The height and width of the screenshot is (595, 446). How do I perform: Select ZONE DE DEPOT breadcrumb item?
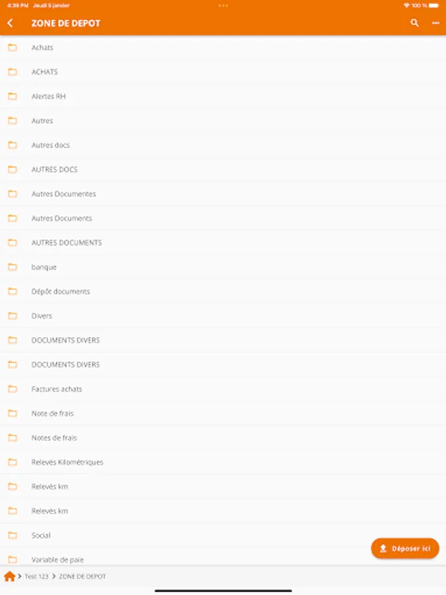click(83, 576)
